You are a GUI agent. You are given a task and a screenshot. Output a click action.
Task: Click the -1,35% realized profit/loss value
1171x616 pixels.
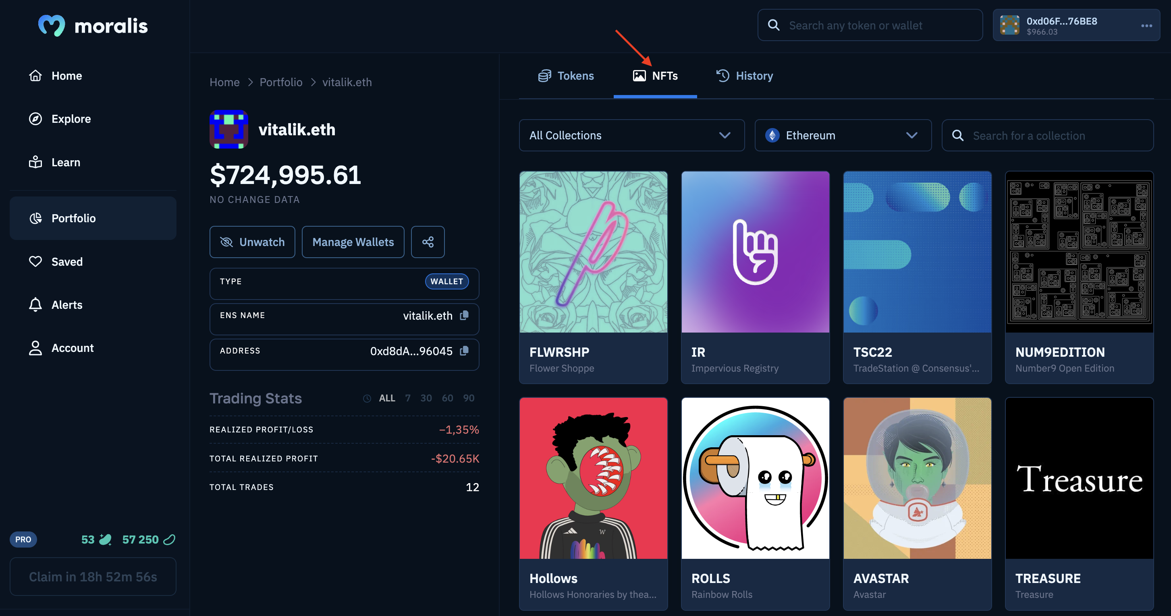click(x=459, y=430)
